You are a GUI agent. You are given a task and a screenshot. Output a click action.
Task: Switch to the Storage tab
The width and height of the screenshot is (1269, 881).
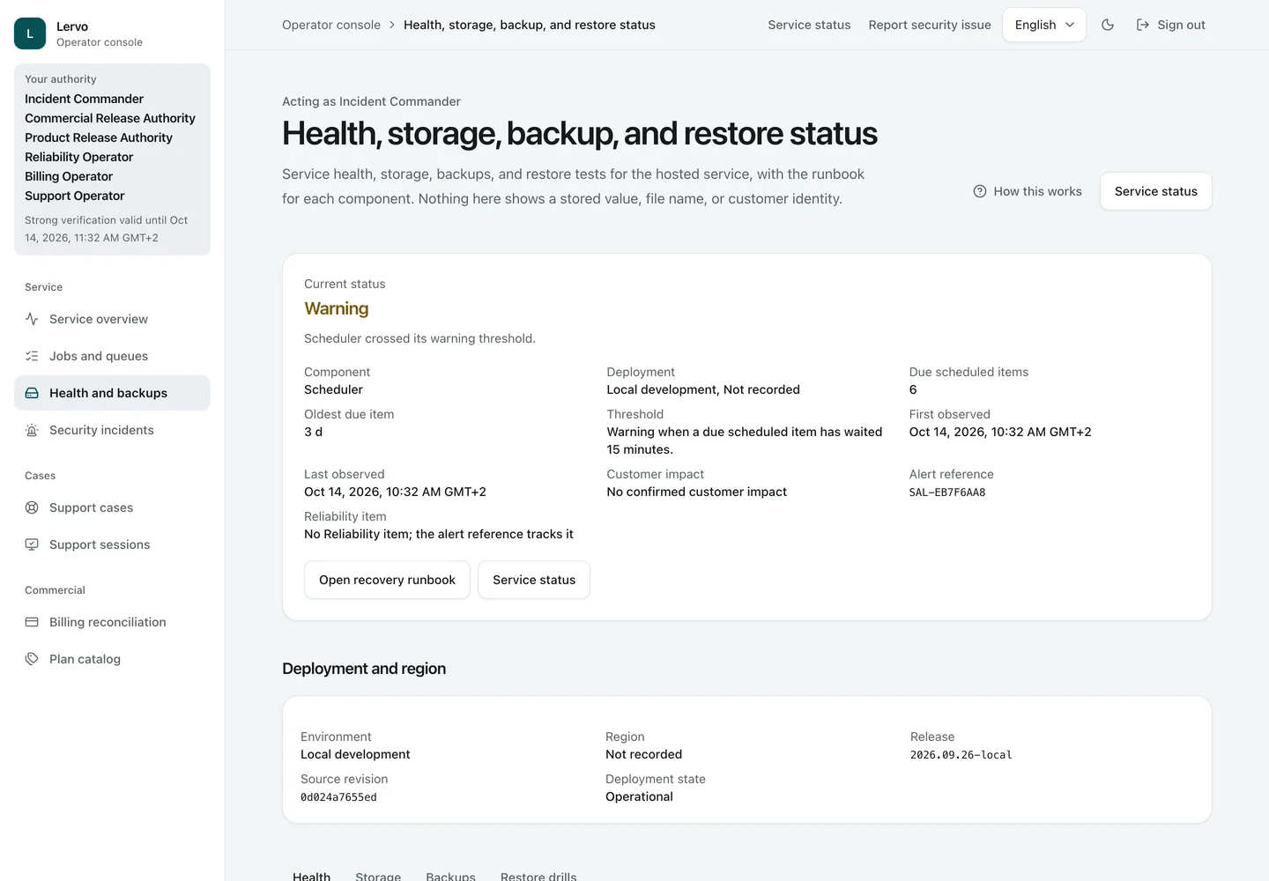(x=378, y=876)
